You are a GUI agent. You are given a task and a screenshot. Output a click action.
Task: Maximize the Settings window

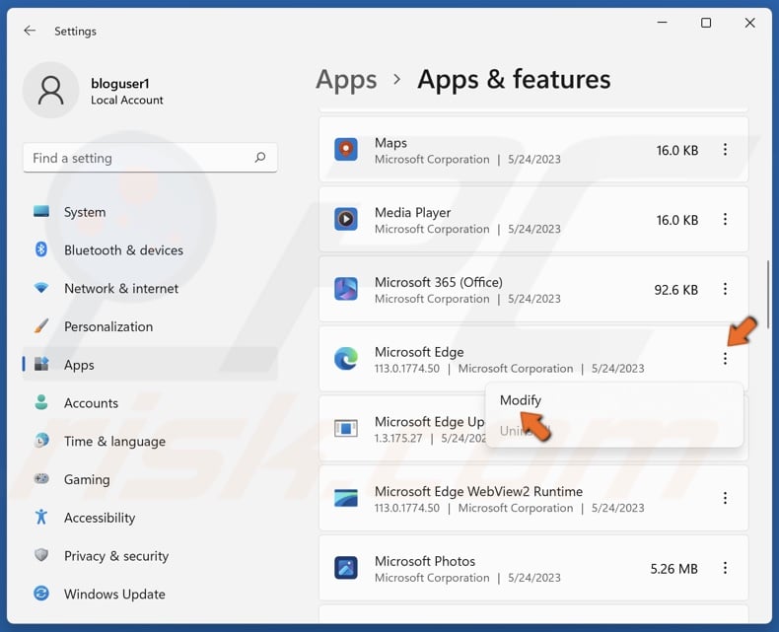(x=705, y=23)
